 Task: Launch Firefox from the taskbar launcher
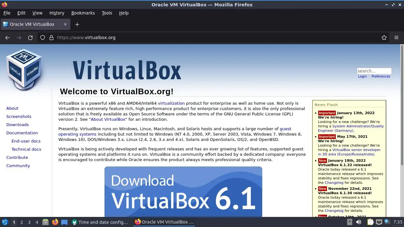click(x=55, y=222)
